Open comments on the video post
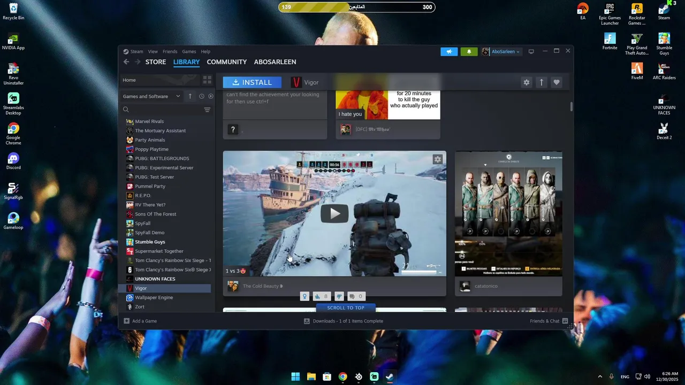The height and width of the screenshot is (385, 685). (x=356, y=296)
